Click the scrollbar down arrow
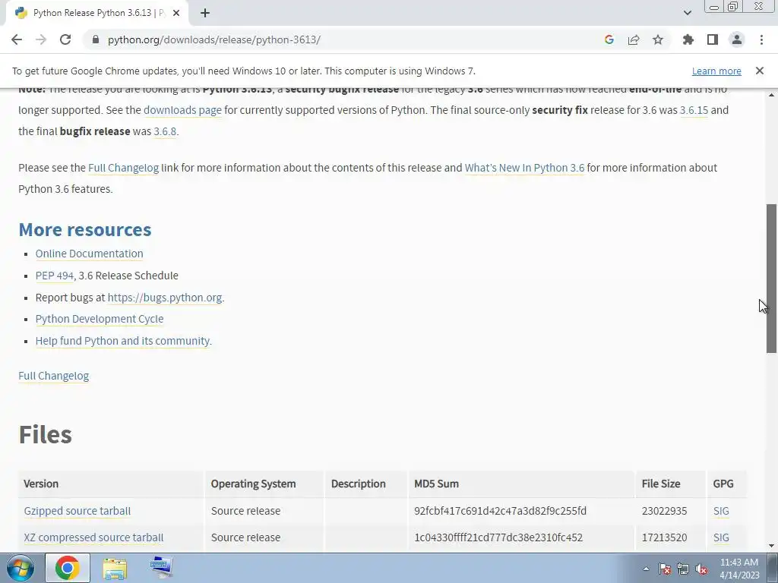Viewport: 778px width, 583px height. (772, 547)
